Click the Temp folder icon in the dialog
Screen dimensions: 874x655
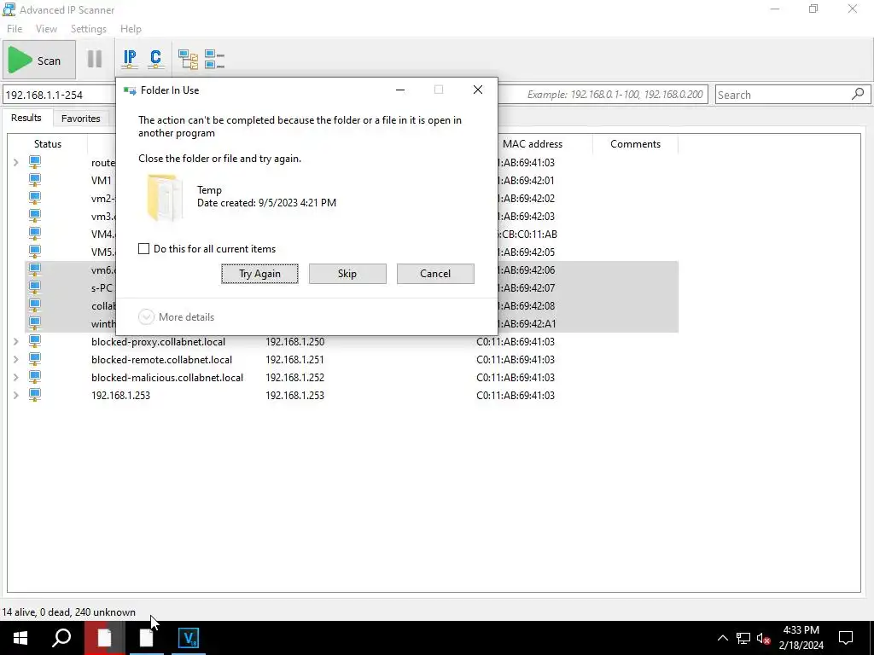pyautogui.click(x=165, y=198)
